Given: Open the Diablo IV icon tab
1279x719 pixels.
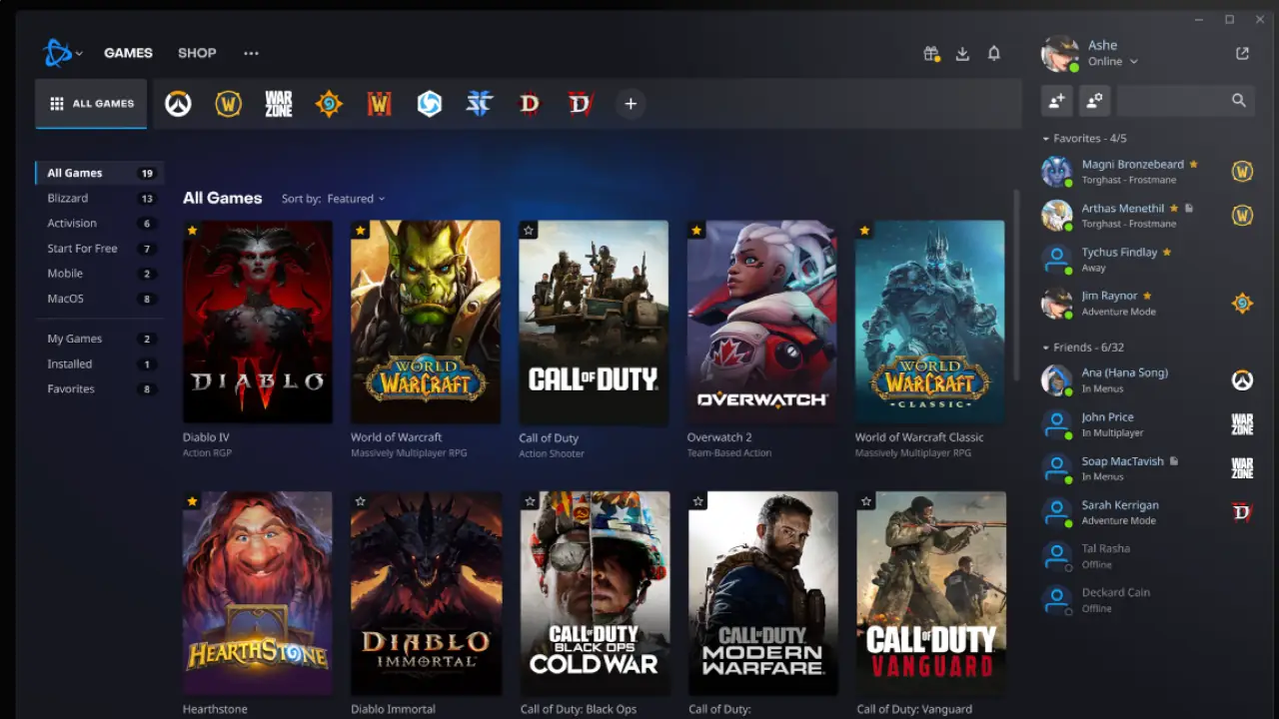Looking at the screenshot, I should (x=581, y=104).
